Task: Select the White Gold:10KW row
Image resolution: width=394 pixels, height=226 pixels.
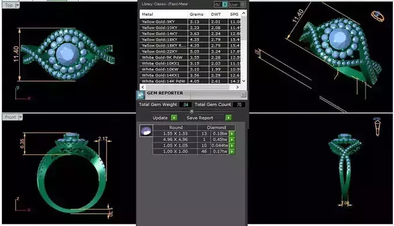Action: [x=190, y=69]
